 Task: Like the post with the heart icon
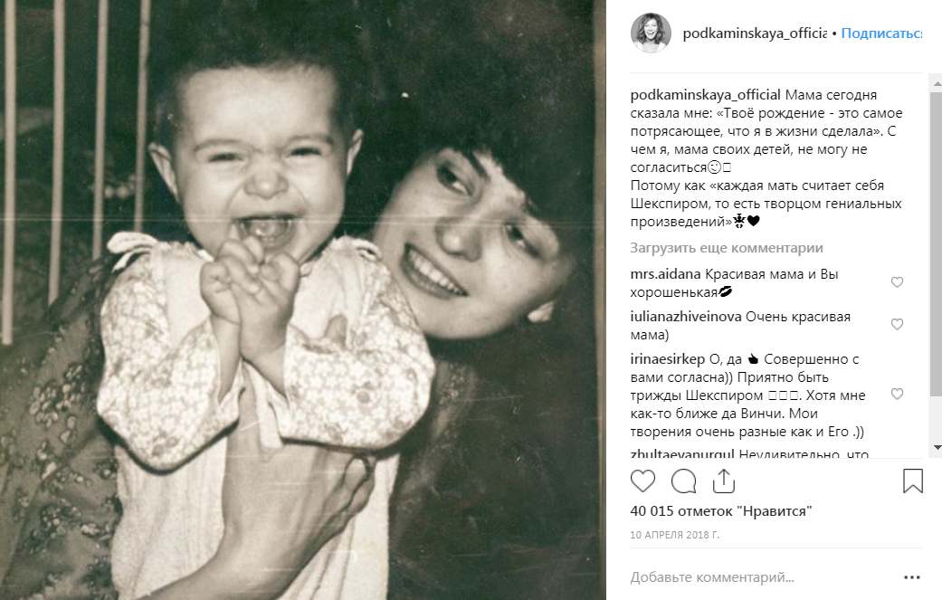642,481
